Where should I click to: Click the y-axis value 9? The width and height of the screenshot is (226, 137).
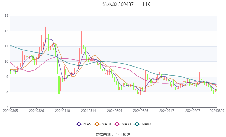pyautogui.click(x=7, y=77)
